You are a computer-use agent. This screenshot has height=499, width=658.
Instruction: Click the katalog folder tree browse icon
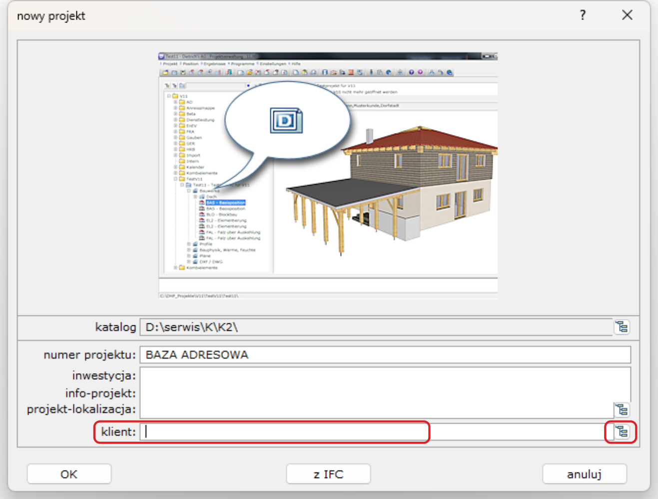622,327
